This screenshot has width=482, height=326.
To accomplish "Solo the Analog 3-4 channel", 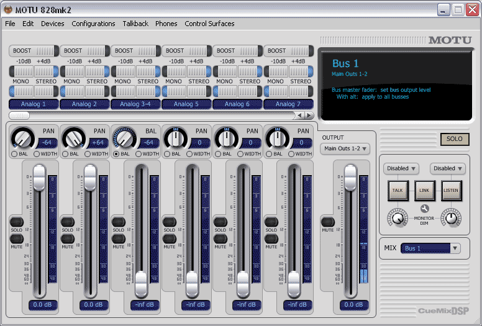I will point(119,222).
